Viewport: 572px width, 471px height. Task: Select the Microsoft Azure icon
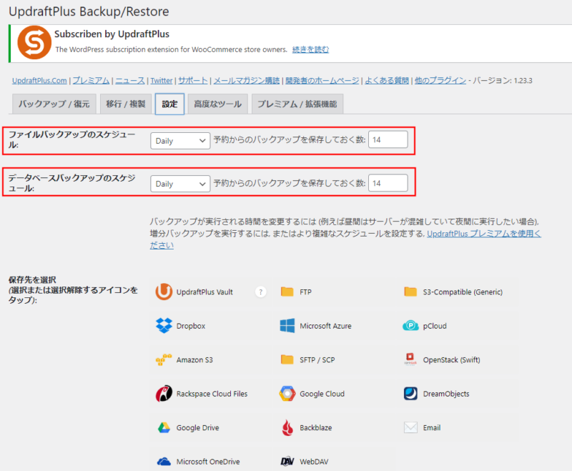287,326
